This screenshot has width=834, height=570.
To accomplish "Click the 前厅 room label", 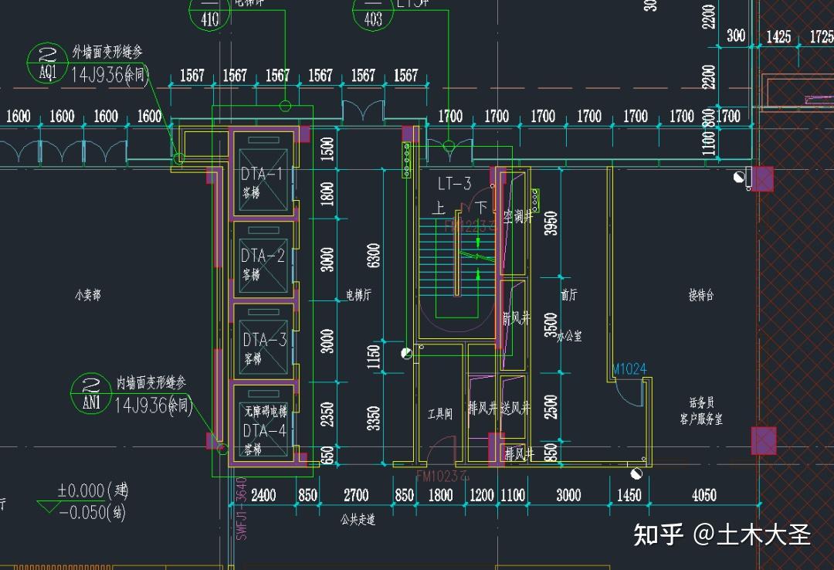I will click(x=568, y=295).
